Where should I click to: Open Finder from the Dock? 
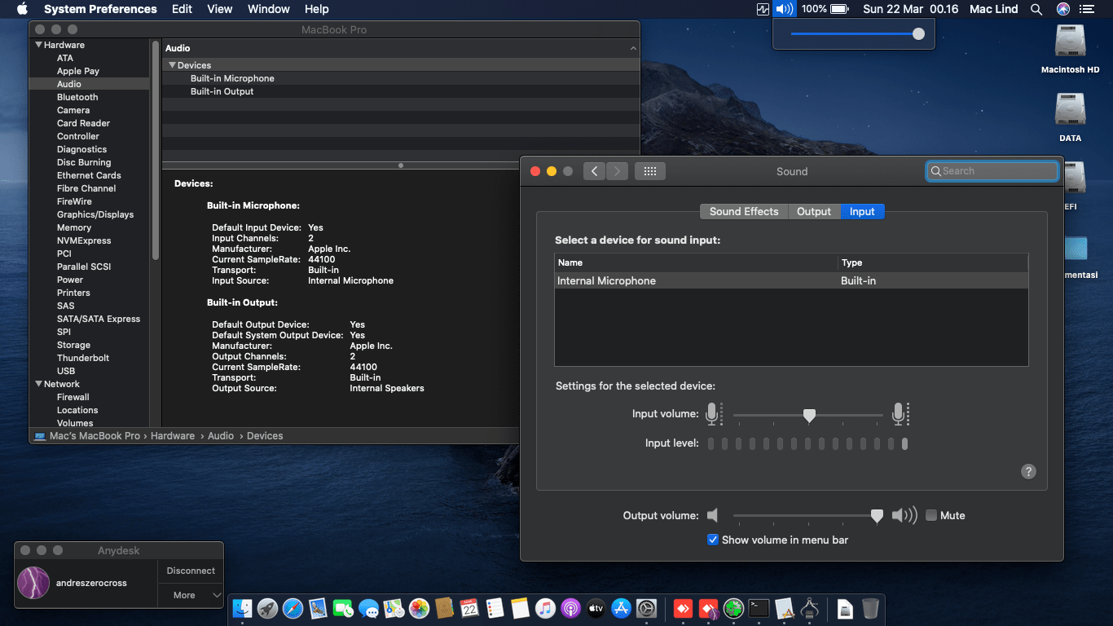tap(242, 608)
